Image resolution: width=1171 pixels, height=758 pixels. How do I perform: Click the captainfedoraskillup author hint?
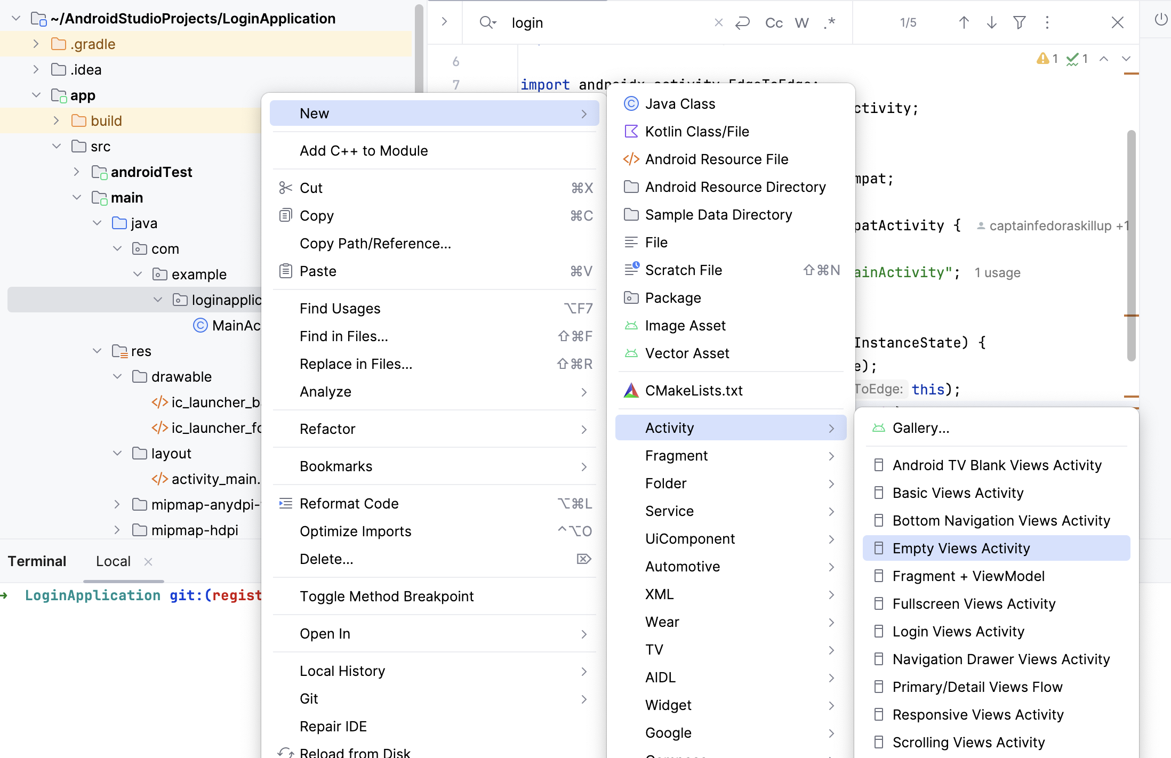(1053, 226)
